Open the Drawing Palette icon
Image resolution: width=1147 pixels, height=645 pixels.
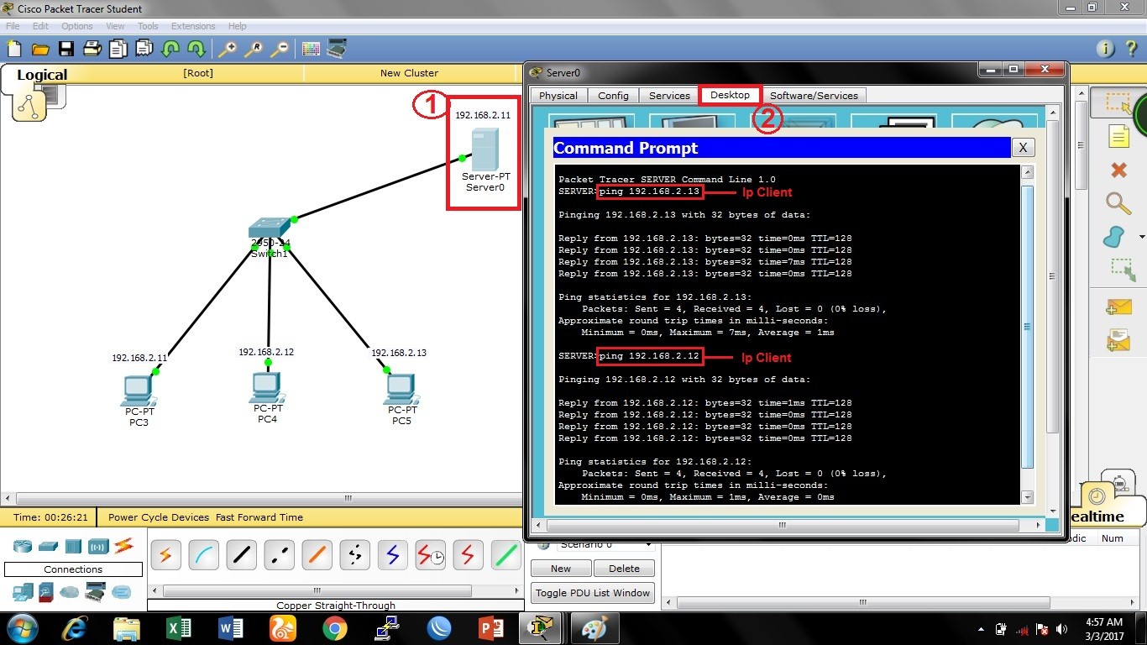coord(311,49)
